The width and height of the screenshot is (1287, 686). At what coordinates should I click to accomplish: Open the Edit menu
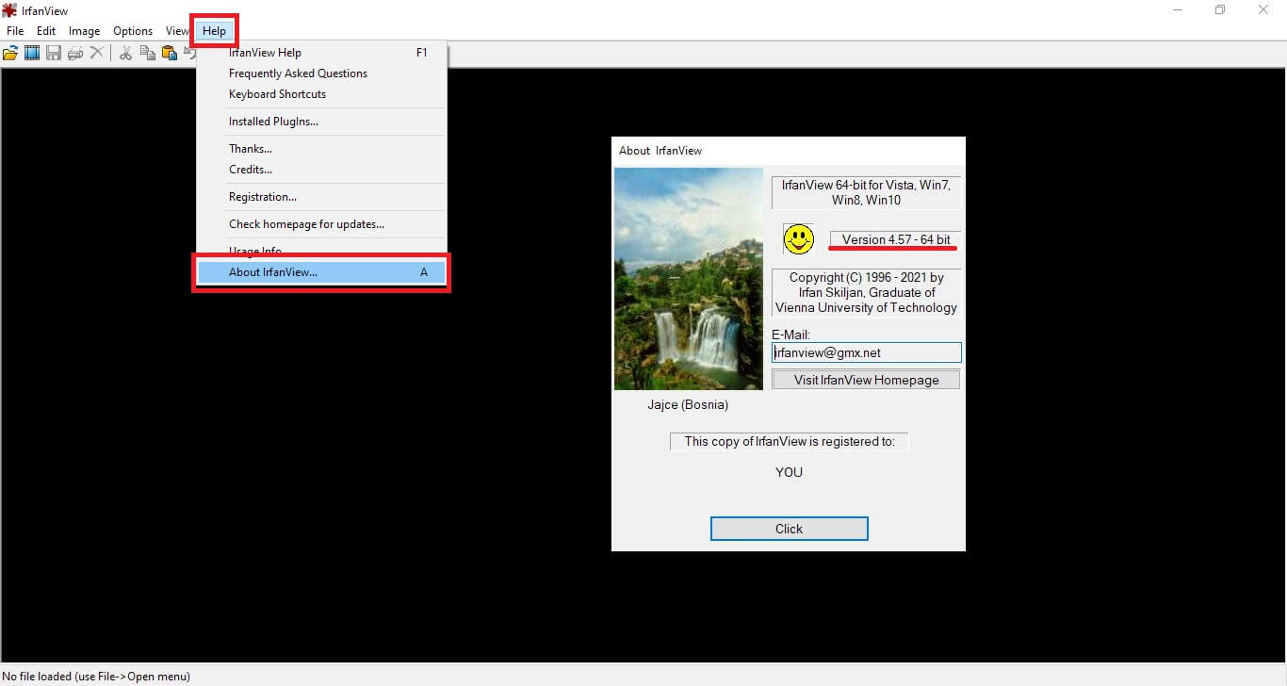click(46, 31)
